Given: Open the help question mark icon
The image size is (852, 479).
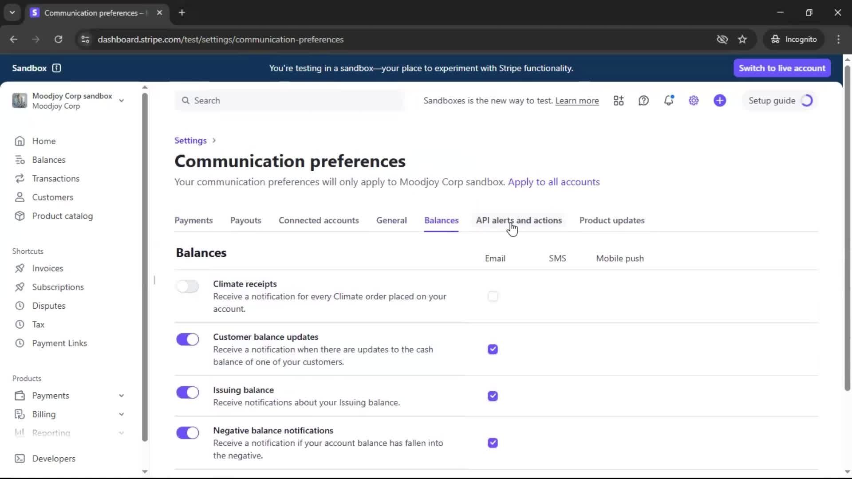Looking at the screenshot, I should pos(643,101).
